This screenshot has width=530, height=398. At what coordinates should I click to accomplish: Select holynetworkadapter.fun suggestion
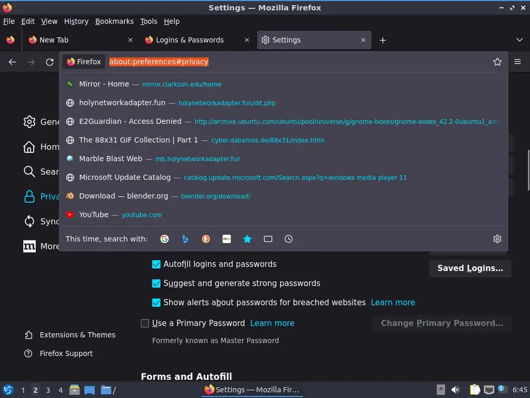pos(284,103)
